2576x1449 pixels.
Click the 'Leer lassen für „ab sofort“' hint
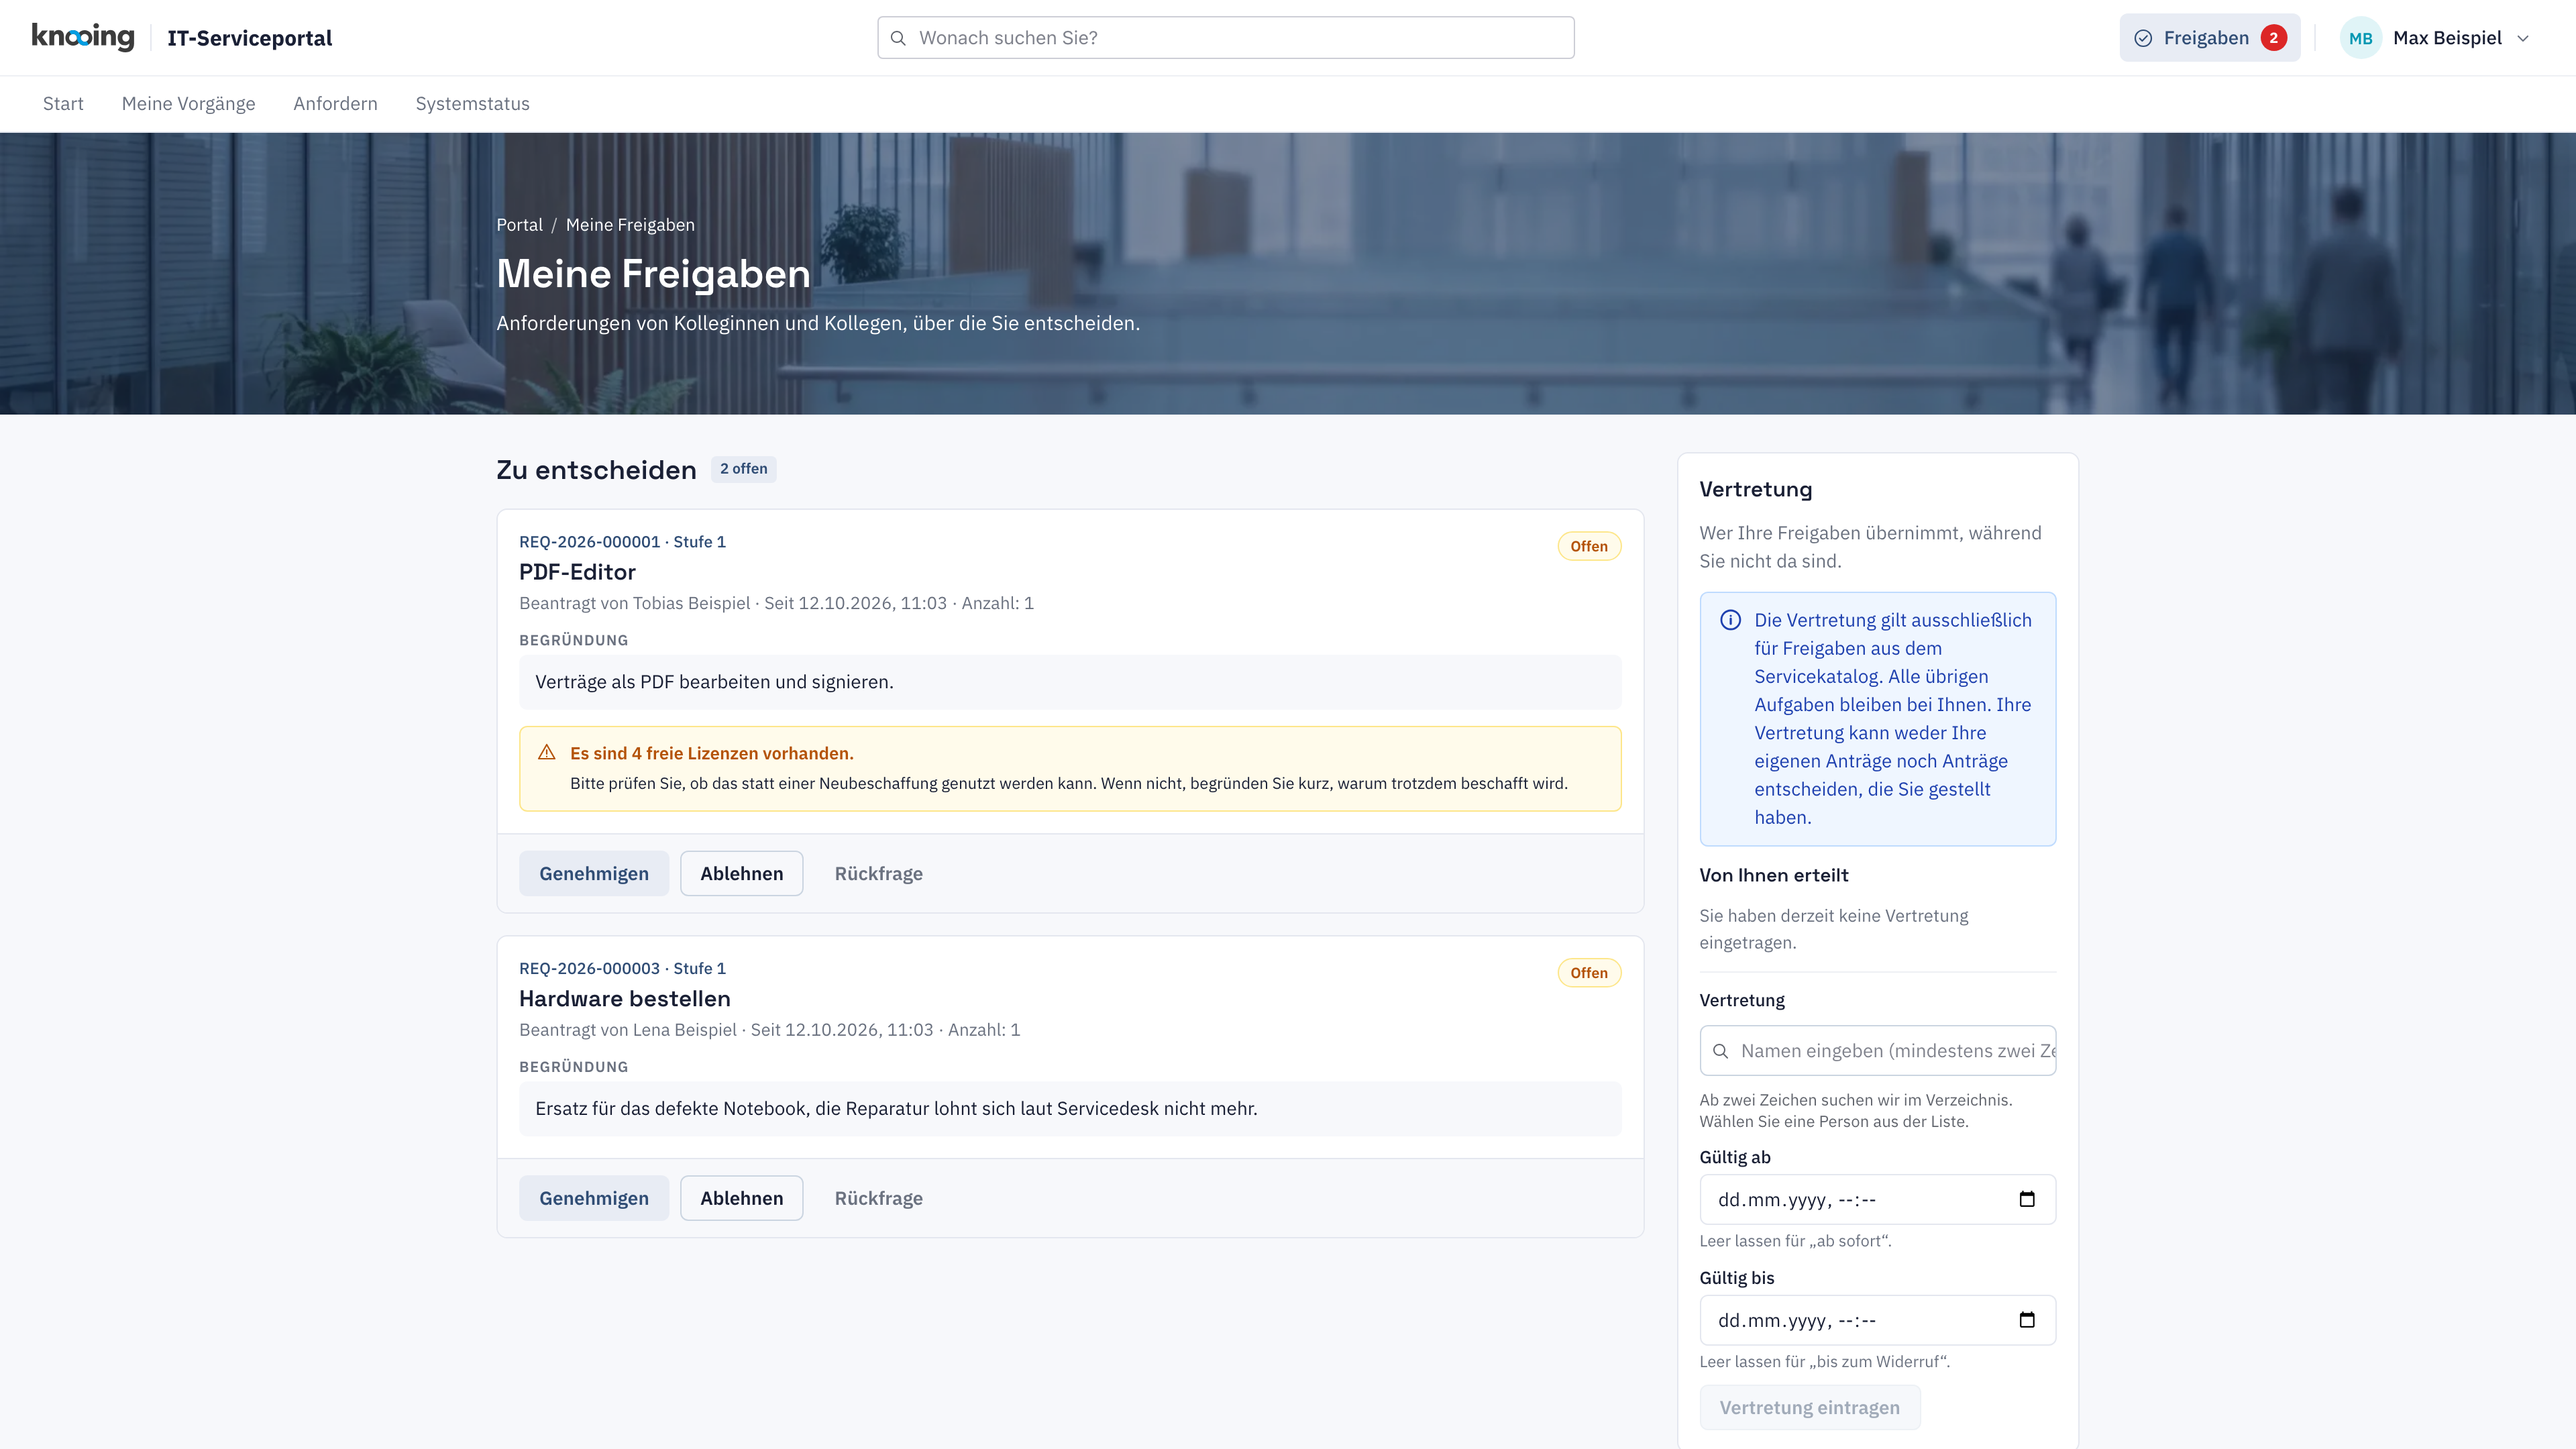[1795, 1241]
